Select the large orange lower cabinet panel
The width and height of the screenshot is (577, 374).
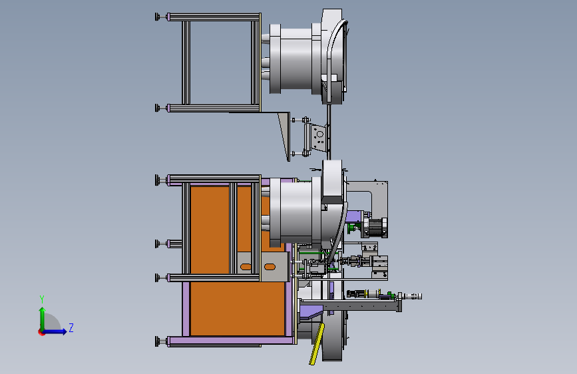coord(238,309)
